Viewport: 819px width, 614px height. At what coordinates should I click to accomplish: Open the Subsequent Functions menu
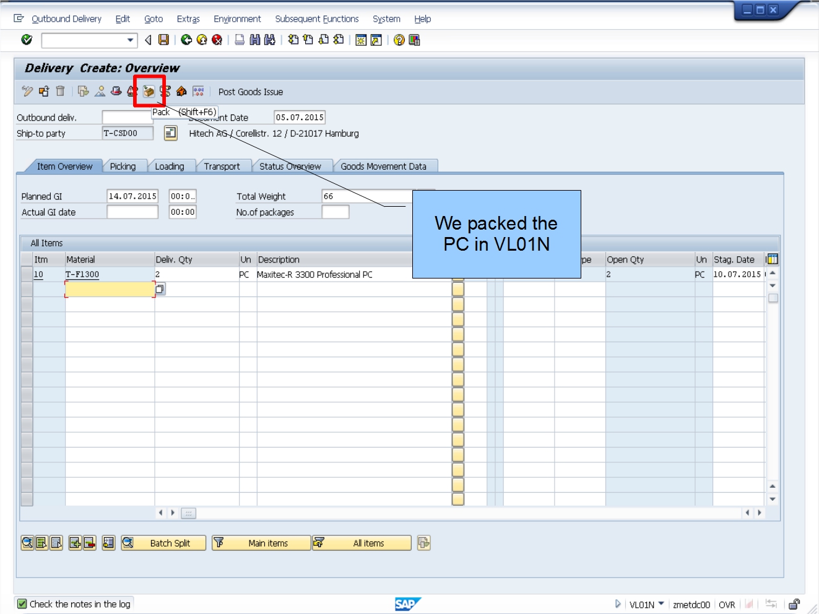tap(317, 19)
